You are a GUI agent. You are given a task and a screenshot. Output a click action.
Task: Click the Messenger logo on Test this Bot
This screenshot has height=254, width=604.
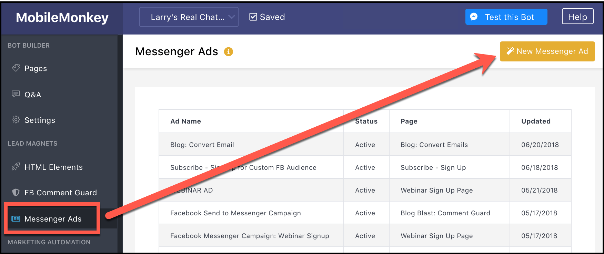[x=474, y=17]
